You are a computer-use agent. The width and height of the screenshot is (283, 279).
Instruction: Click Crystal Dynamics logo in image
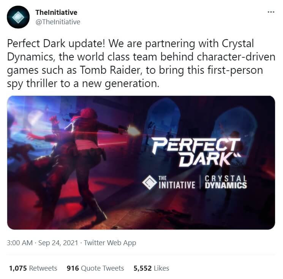coord(226,182)
